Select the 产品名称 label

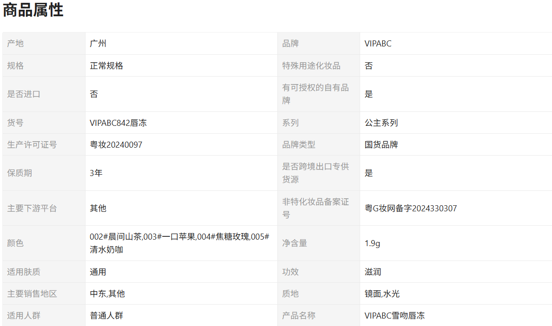(x=298, y=315)
